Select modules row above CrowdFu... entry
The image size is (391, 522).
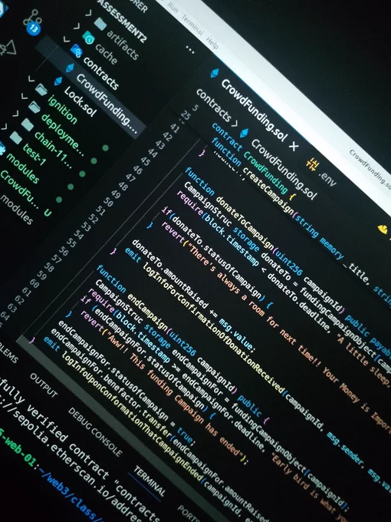coord(23,168)
